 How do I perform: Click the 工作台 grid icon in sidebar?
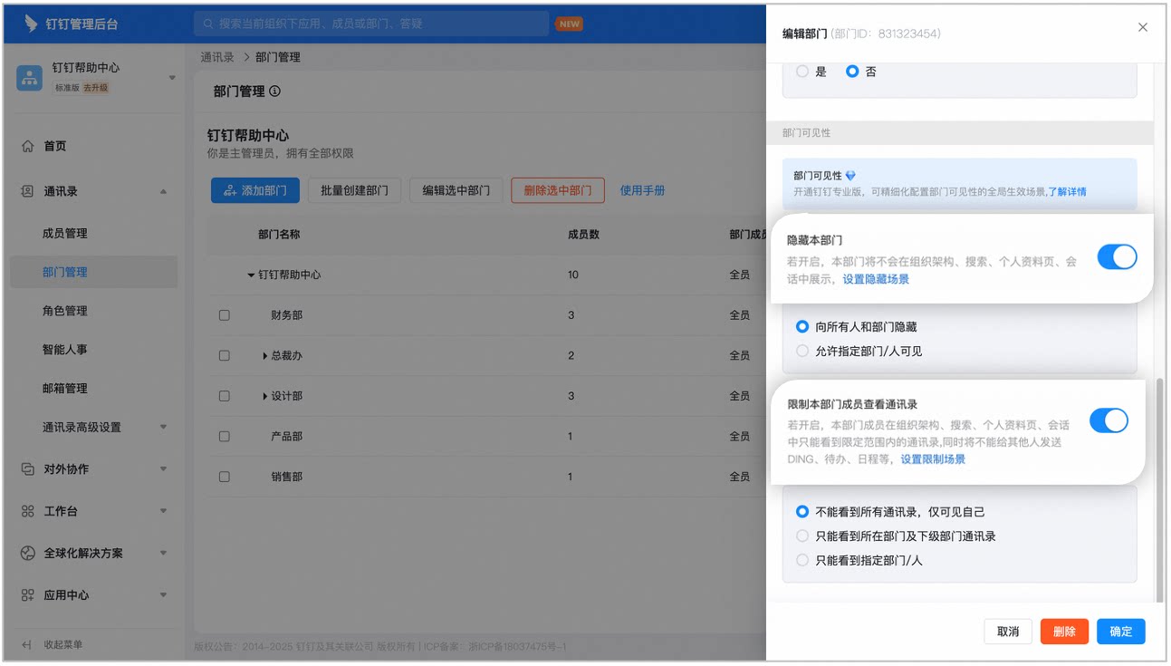[27, 511]
